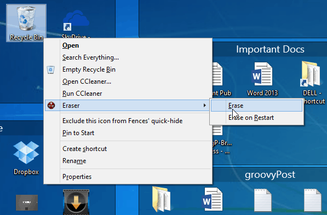Click the Important Docs fence title

pyautogui.click(x=270, y=49)
